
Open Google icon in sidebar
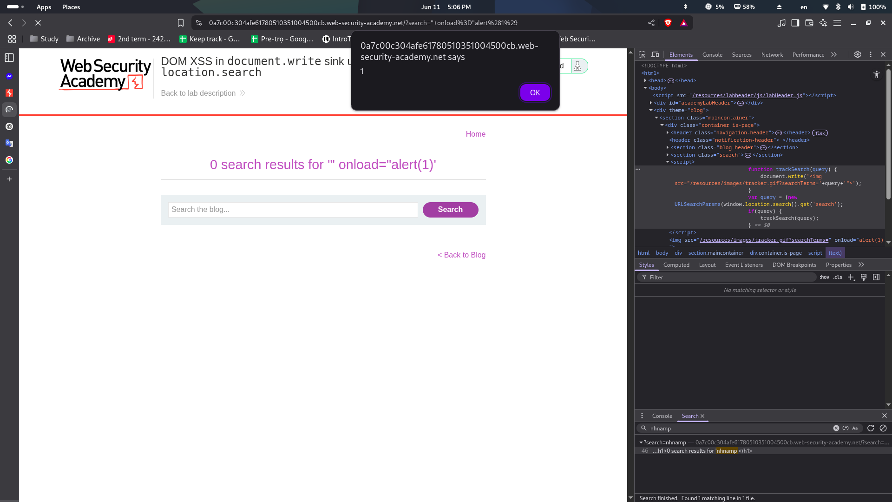(9, 160)
